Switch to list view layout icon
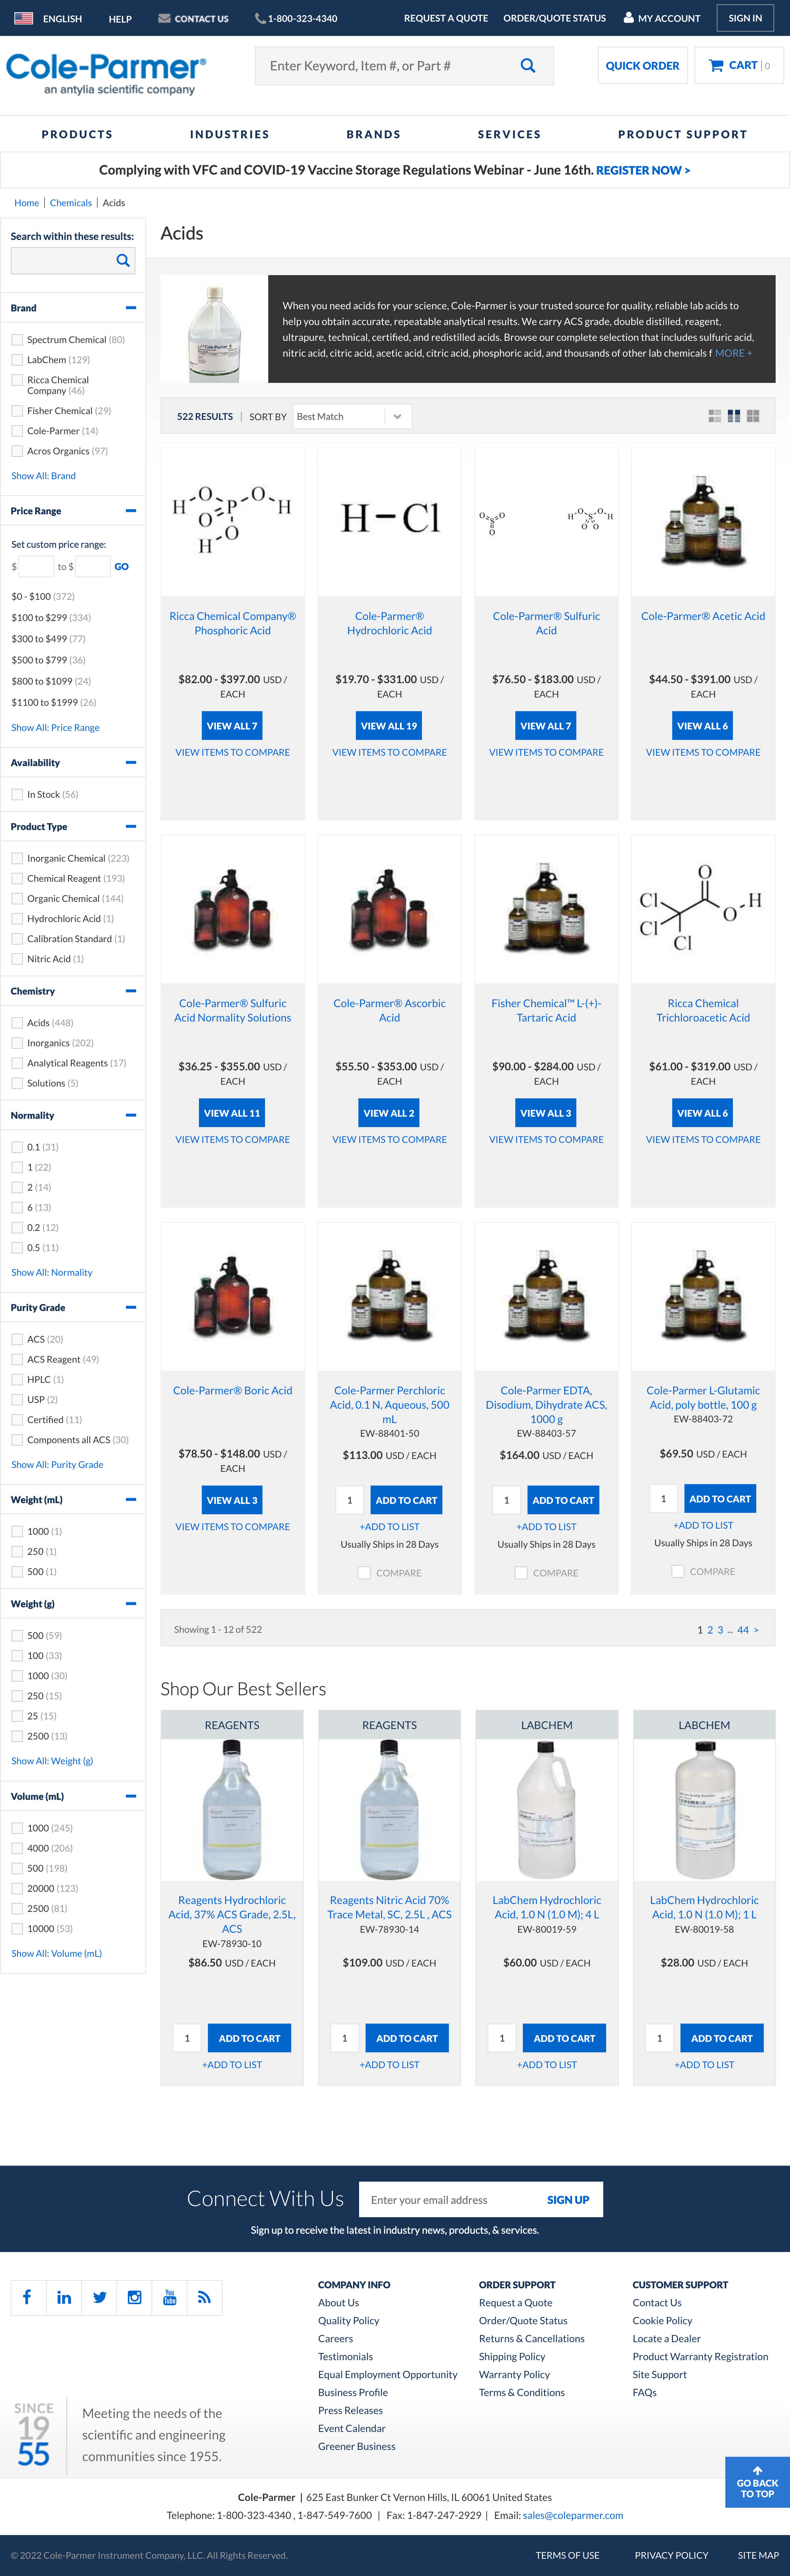790x2576 pixels. pyautogui.click(x=715, y=416)
